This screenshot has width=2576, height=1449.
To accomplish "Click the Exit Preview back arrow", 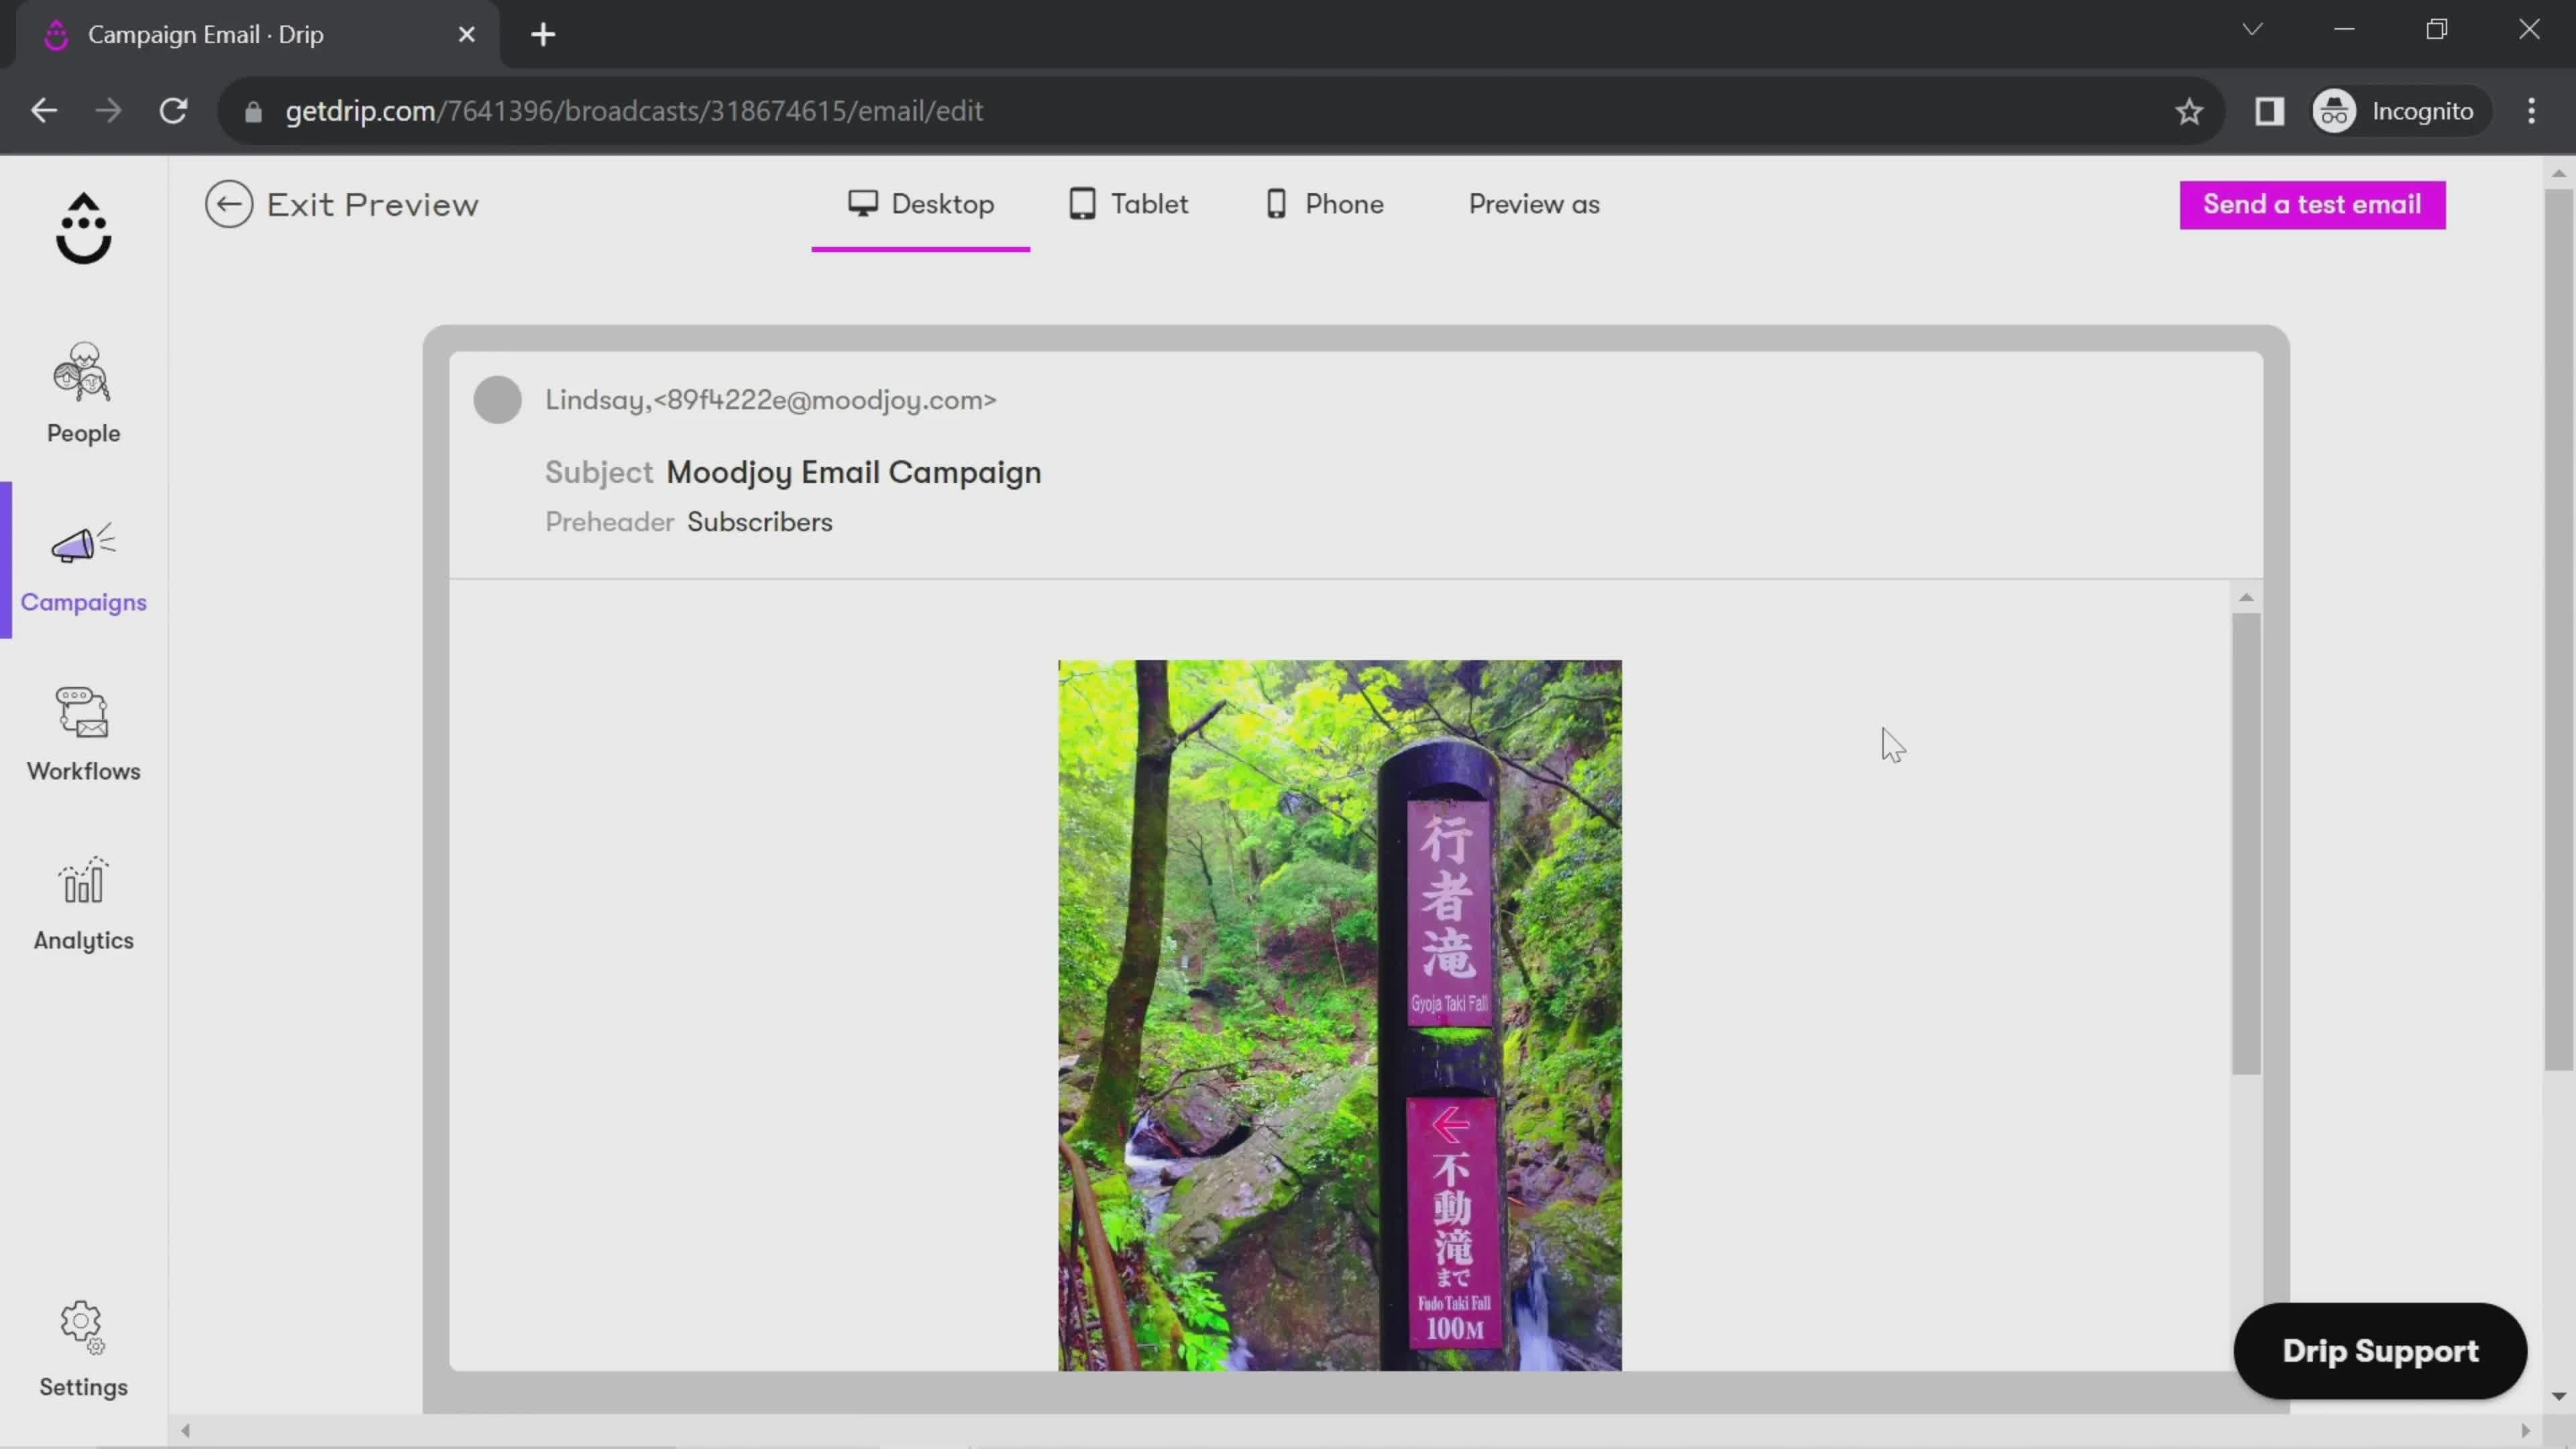I will pos(230,203).
